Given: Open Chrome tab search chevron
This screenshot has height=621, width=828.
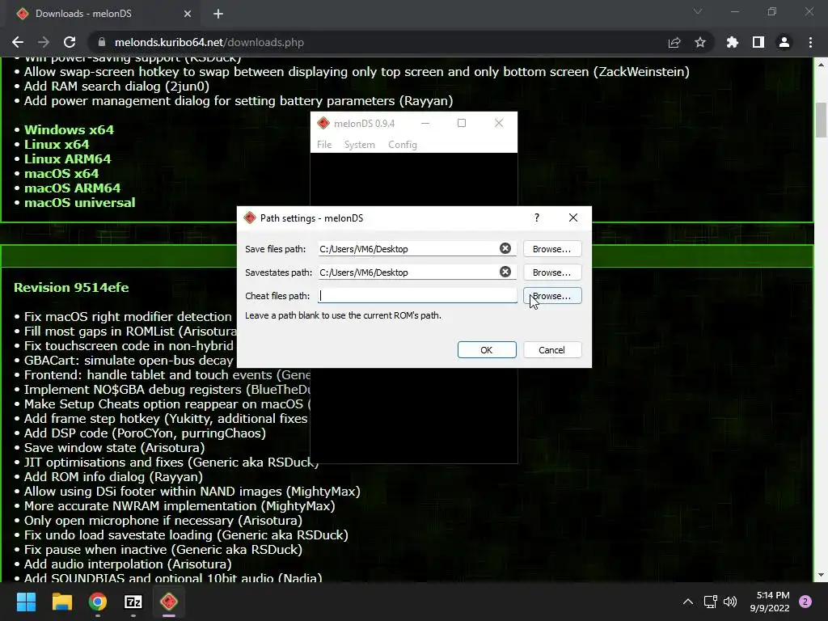Looking at the screenshot, I should (698, 11).
